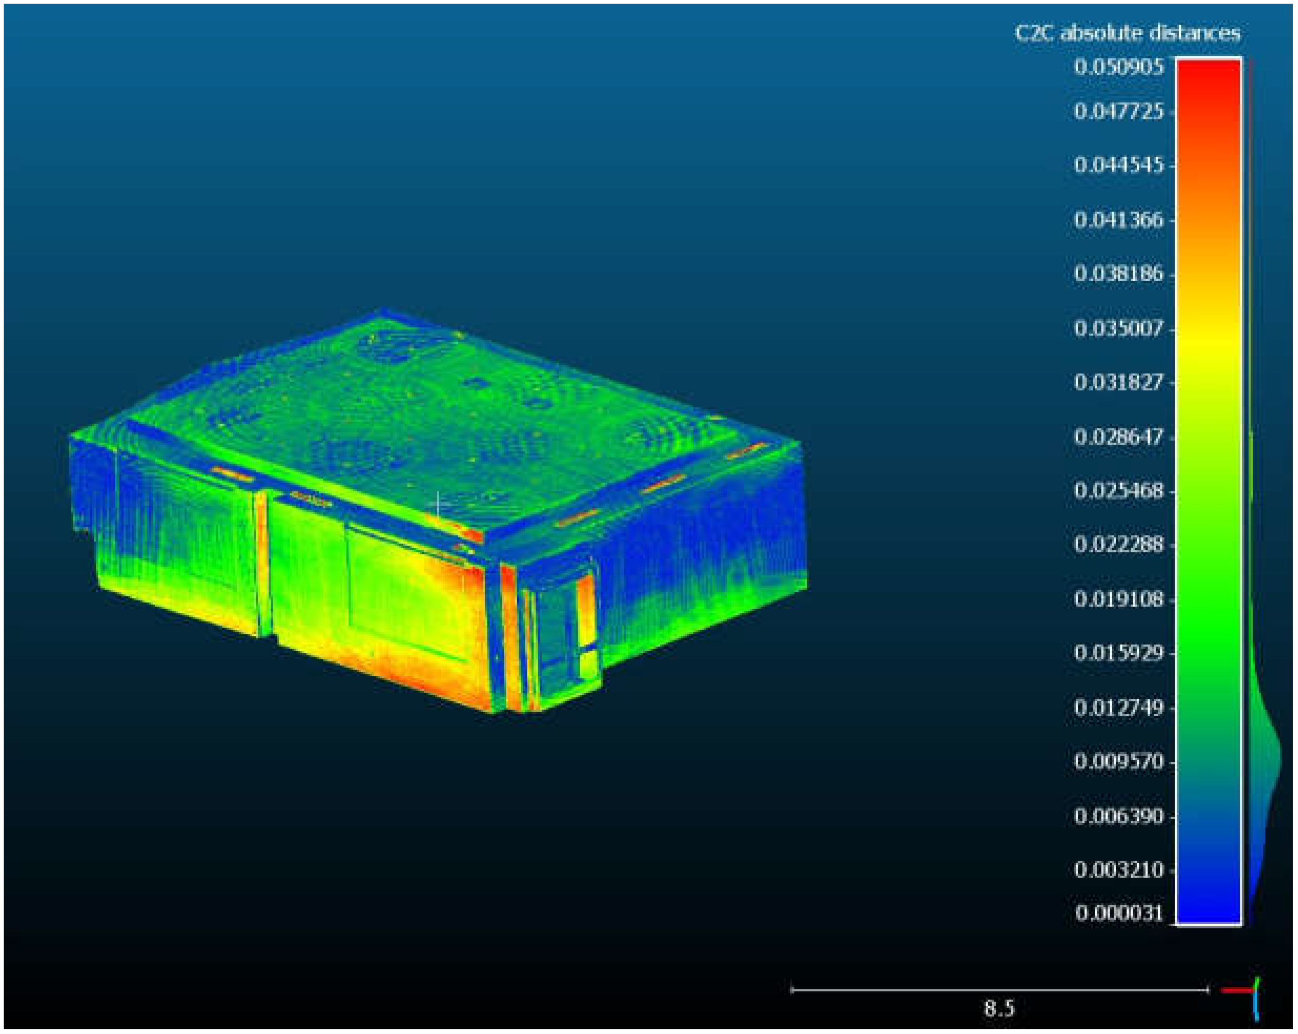
Task: Click the horizontal scale bar line
Action: [999, 990]
